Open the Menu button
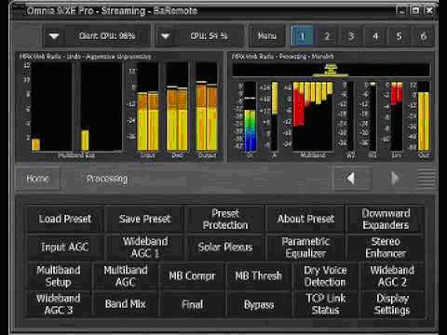447x335 pixels. coord(266,36)
